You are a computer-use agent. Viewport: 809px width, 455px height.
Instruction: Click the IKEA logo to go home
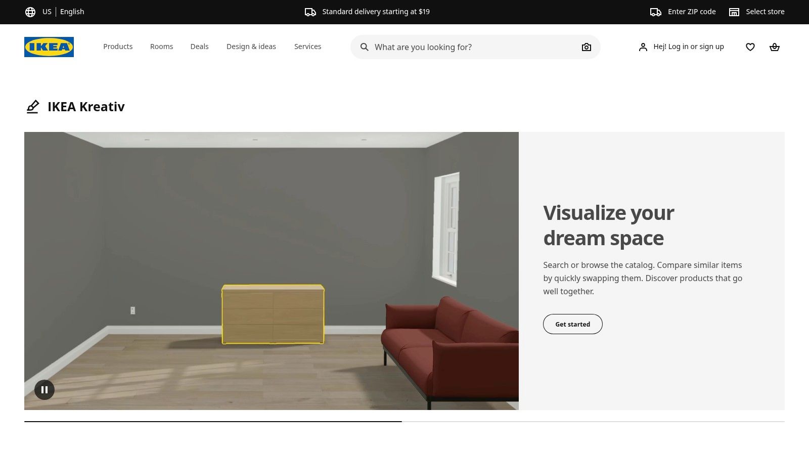(x=49, y=47)
